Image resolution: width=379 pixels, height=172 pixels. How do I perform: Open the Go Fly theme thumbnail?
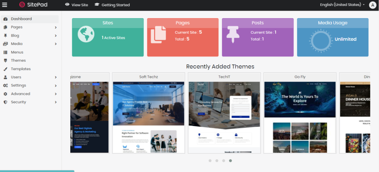pyautogui.click(x=300, y=117)
